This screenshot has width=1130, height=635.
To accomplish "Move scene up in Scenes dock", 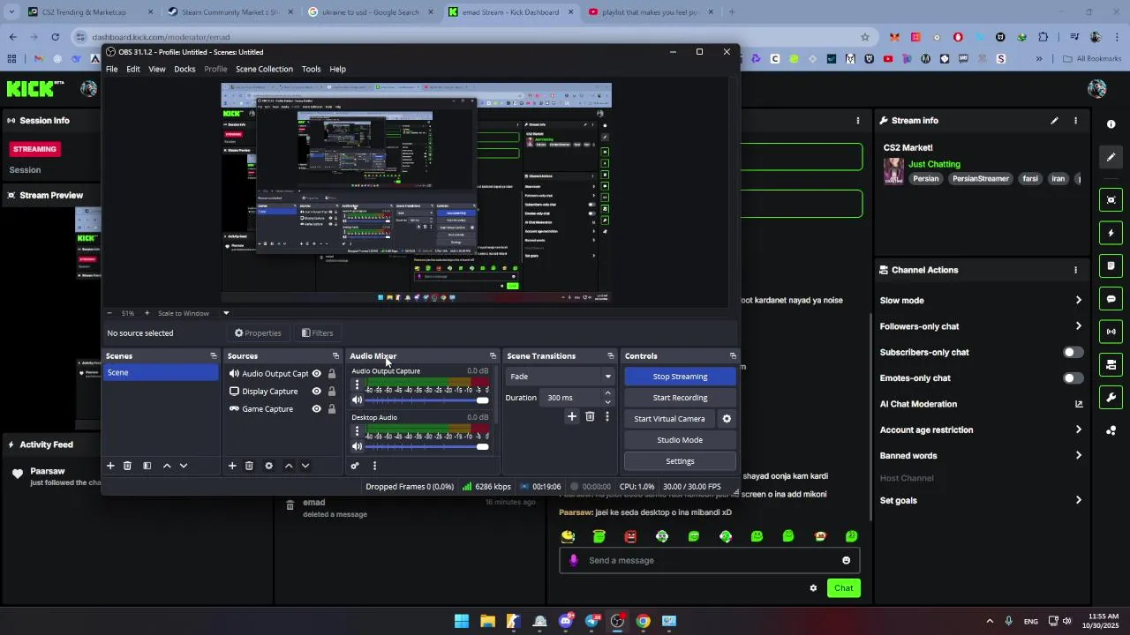I will tap(167, 466).
